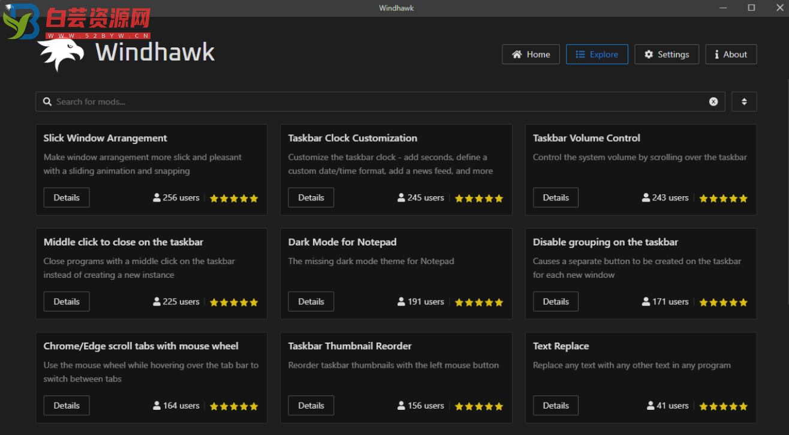Click star rating of Middle click to close

(x=234, y=302)
